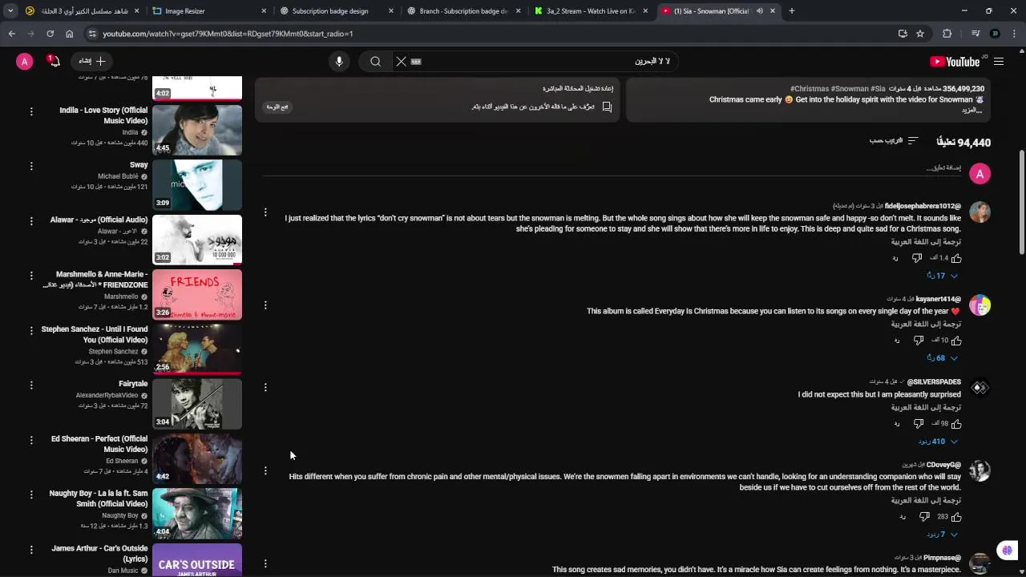Viewport: 1026px width, 577px height.
Task: Open the YouTube hamburger guide menu
Action: point(999,62)
